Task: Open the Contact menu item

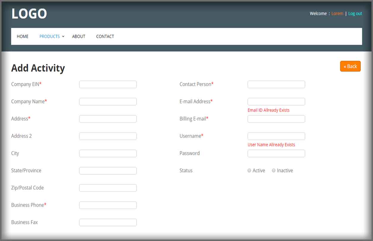Action: [x=105, y=36]
